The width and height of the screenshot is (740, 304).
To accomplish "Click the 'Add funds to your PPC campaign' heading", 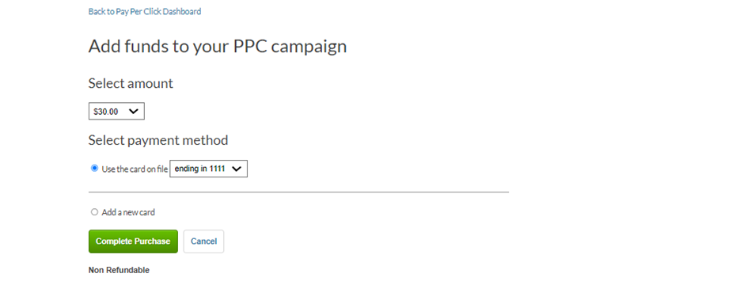I will point(218,46).
